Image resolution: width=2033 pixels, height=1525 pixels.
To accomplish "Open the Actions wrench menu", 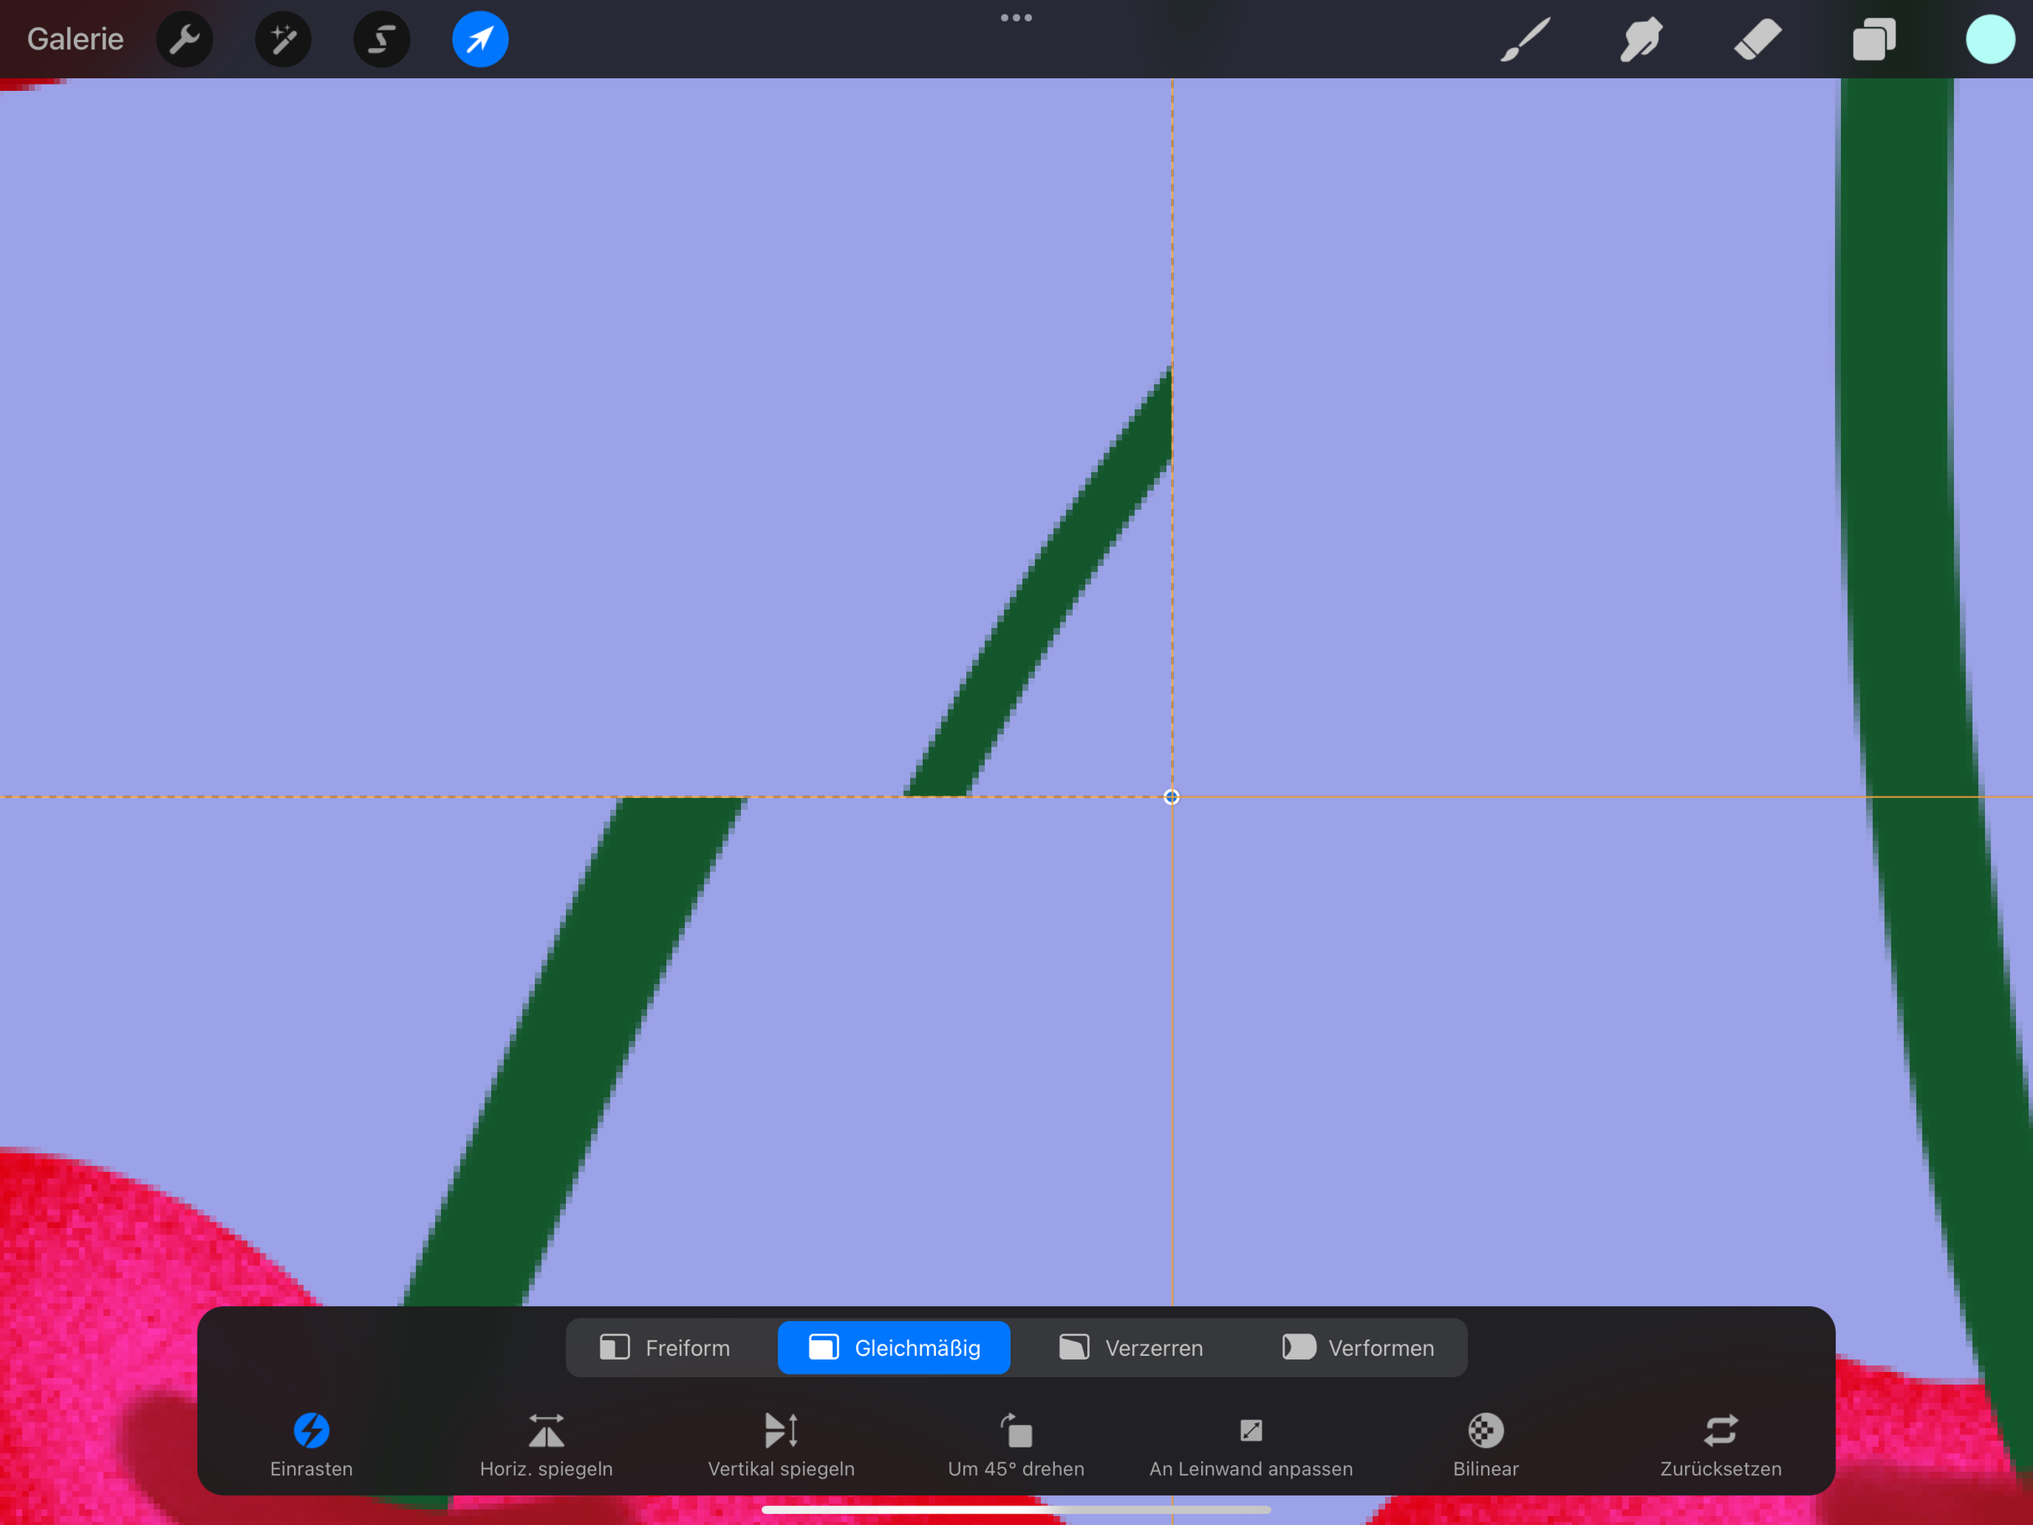I will pos(185,40).
